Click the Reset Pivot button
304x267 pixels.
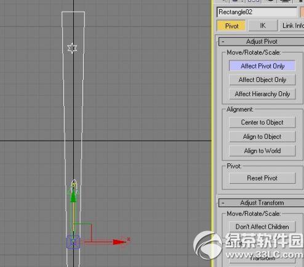coord(262,178)
